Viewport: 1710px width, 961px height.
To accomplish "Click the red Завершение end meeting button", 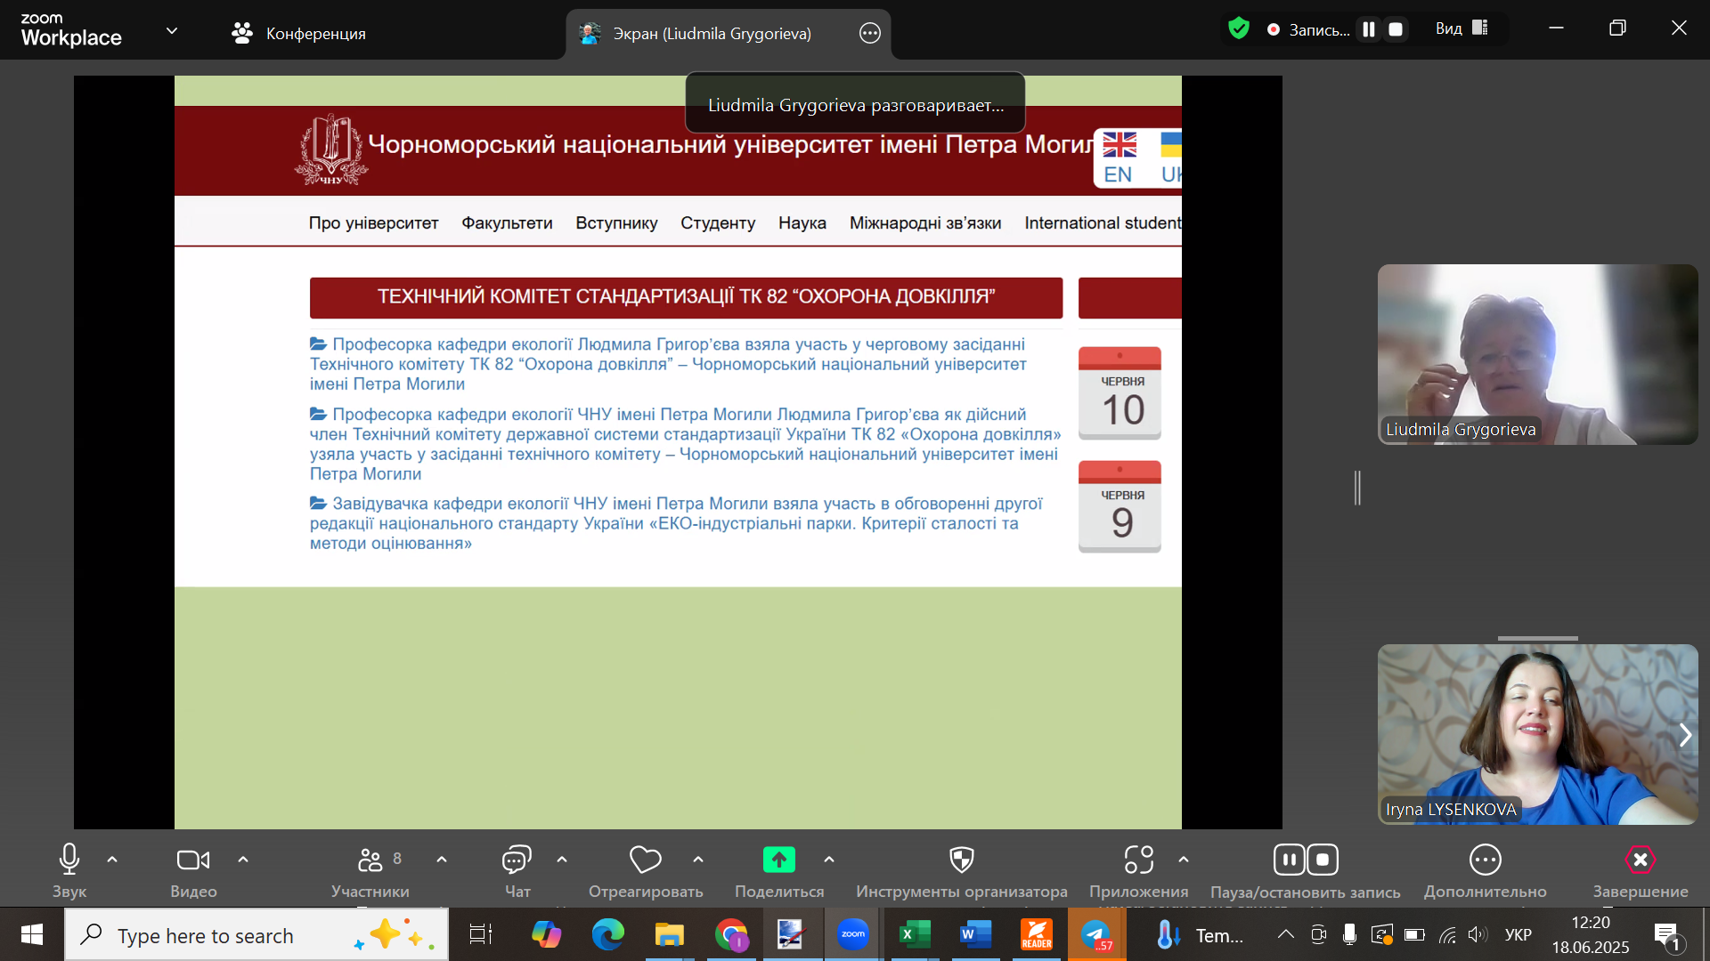I will point(1641,871).
